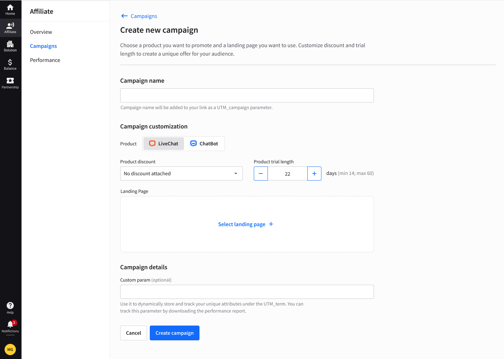Click the Campaign name field

(x=247, y=95)
